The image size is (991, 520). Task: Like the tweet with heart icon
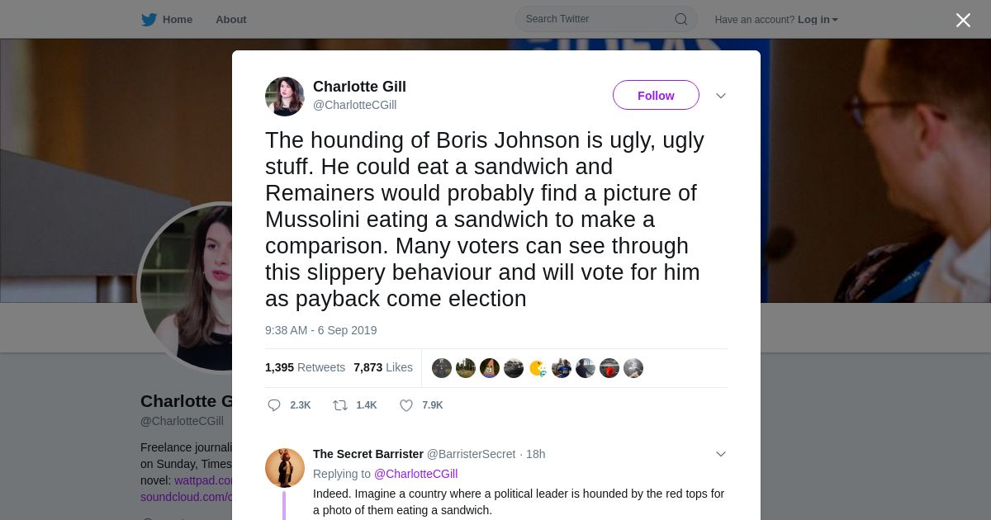(406, 405)
